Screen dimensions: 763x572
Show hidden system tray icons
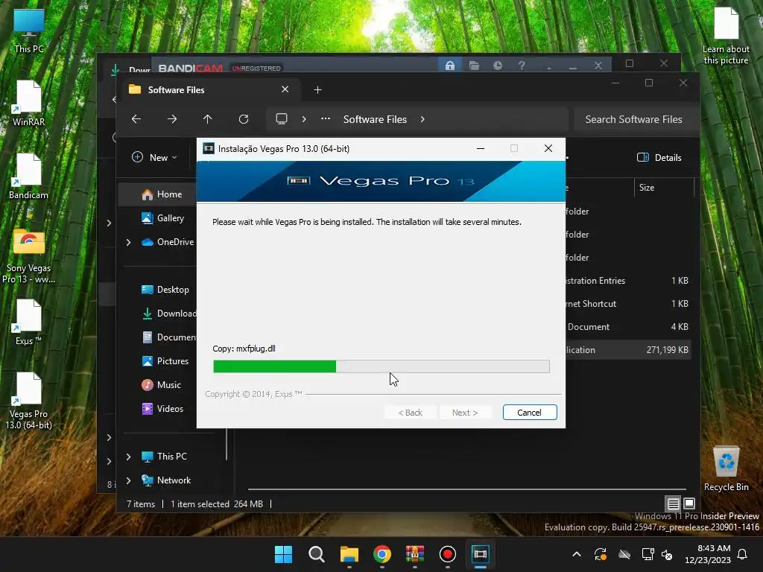(577, 554)
